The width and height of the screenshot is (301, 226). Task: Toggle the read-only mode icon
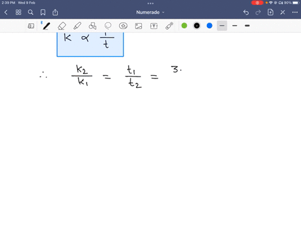point(31,26)
